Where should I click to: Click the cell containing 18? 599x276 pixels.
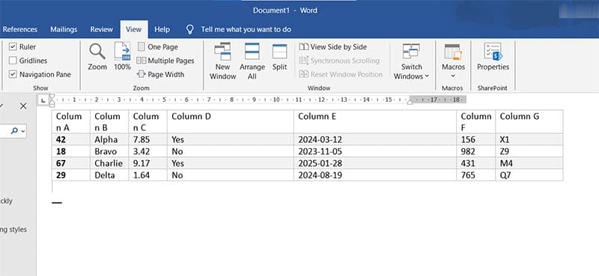[71, 152]
